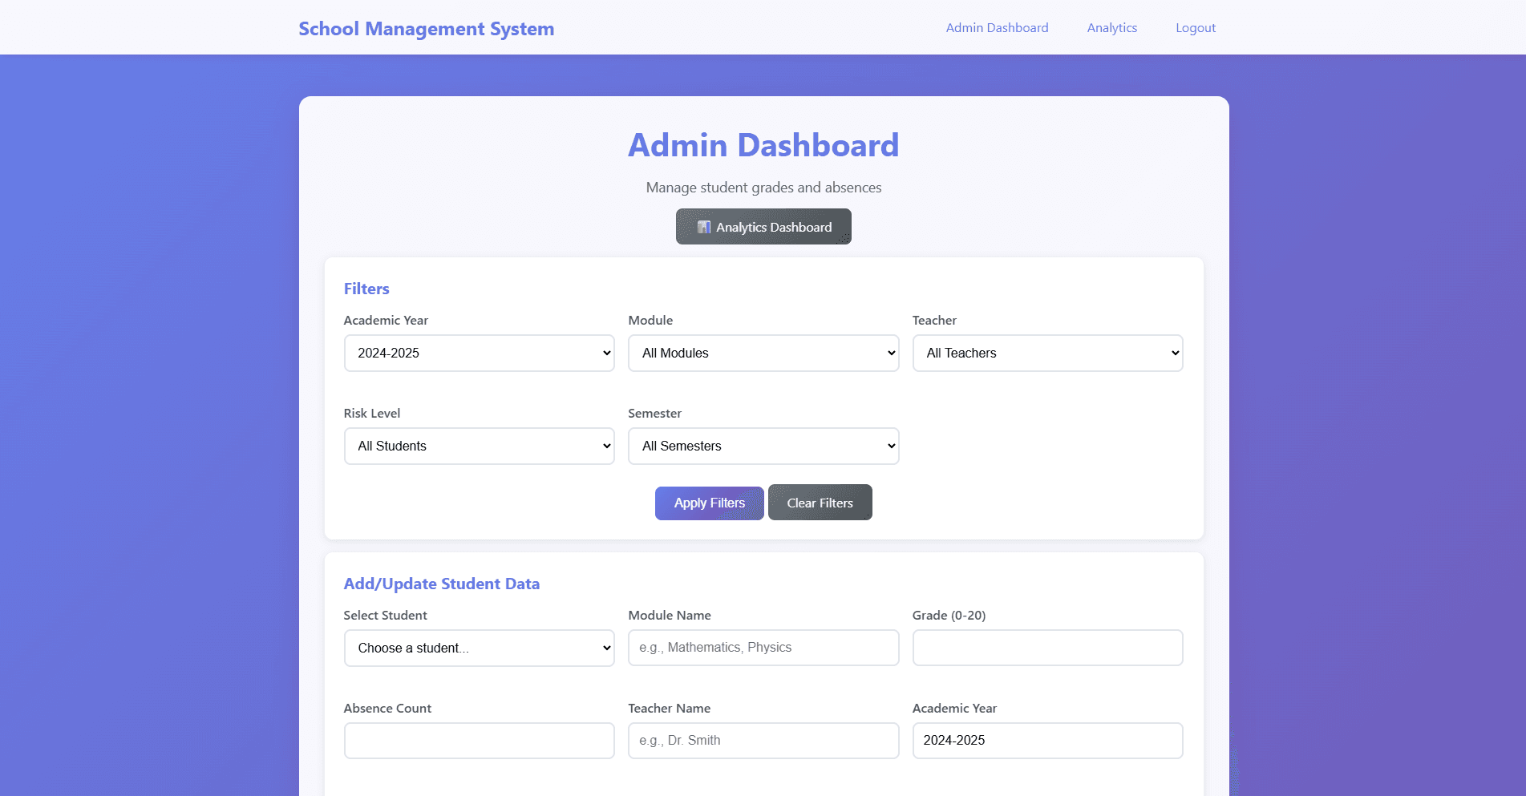The height and width of the screenshot is (796, 1526).
Task: Open the Teacher filter dropdown
Action: coord(1046,354)
